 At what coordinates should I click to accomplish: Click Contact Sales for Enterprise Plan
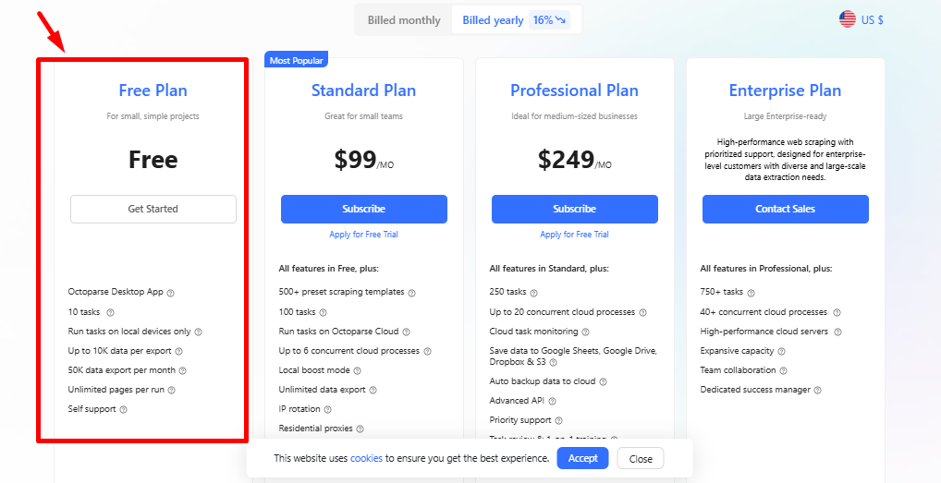[x=785, y=209]
